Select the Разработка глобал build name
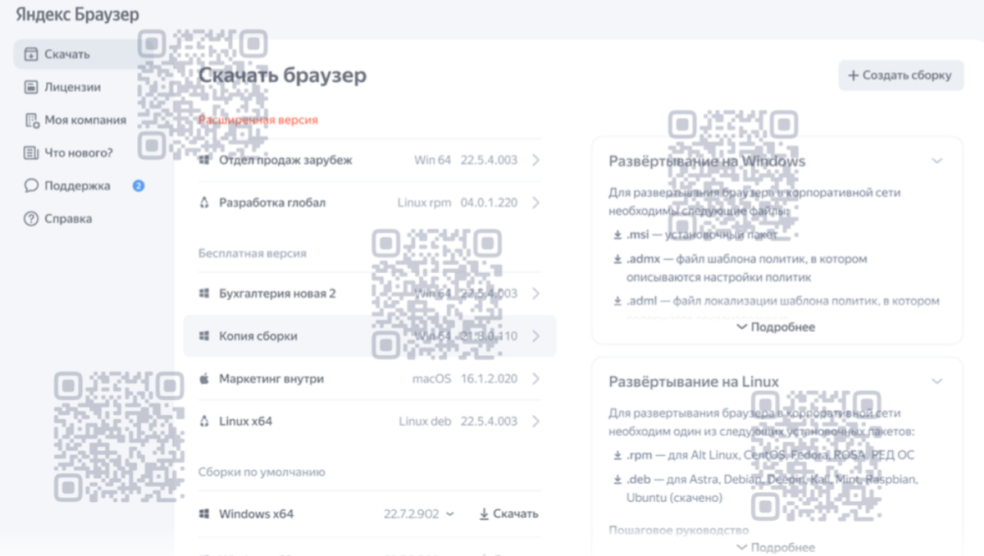This screenshot has width=984, height=556. pos(272,203)
